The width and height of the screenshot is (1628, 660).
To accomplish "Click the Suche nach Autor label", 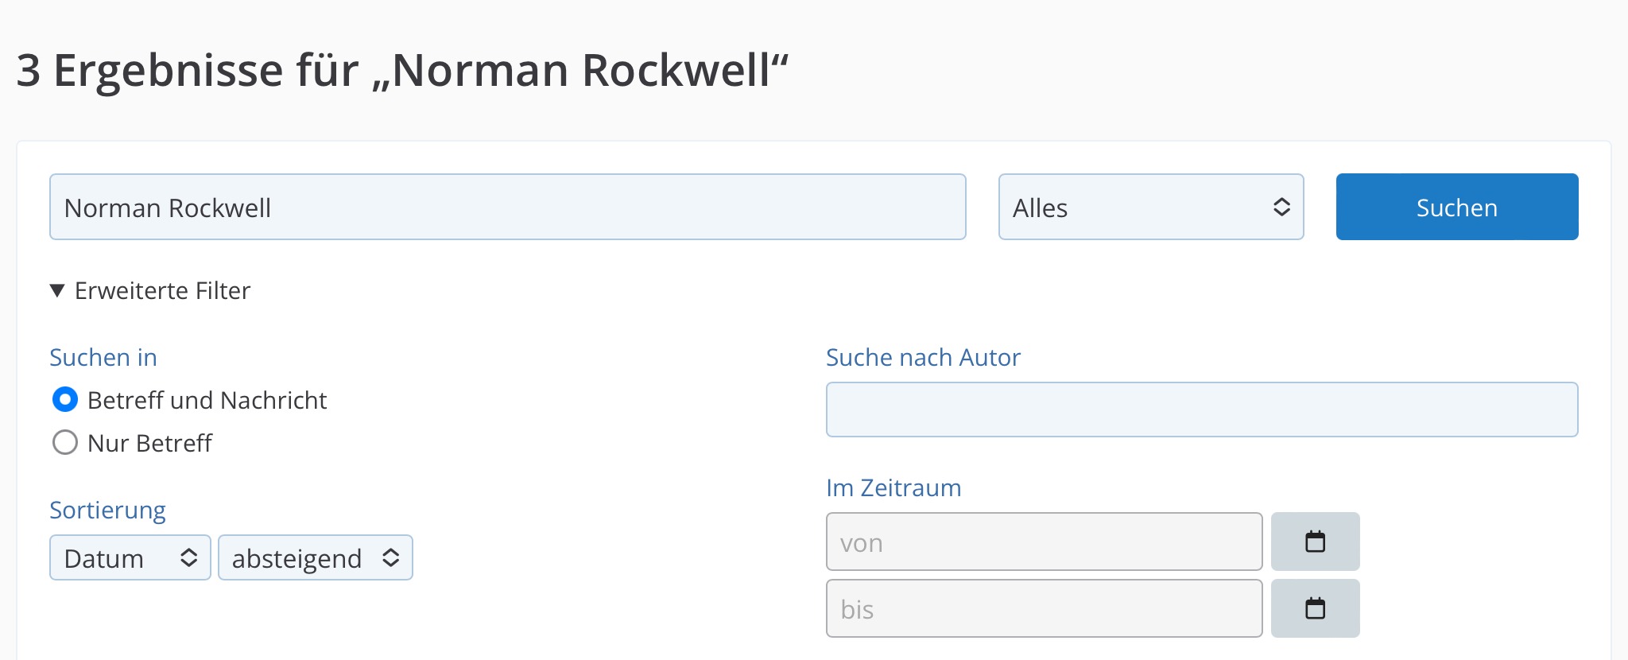I will 923,357.
